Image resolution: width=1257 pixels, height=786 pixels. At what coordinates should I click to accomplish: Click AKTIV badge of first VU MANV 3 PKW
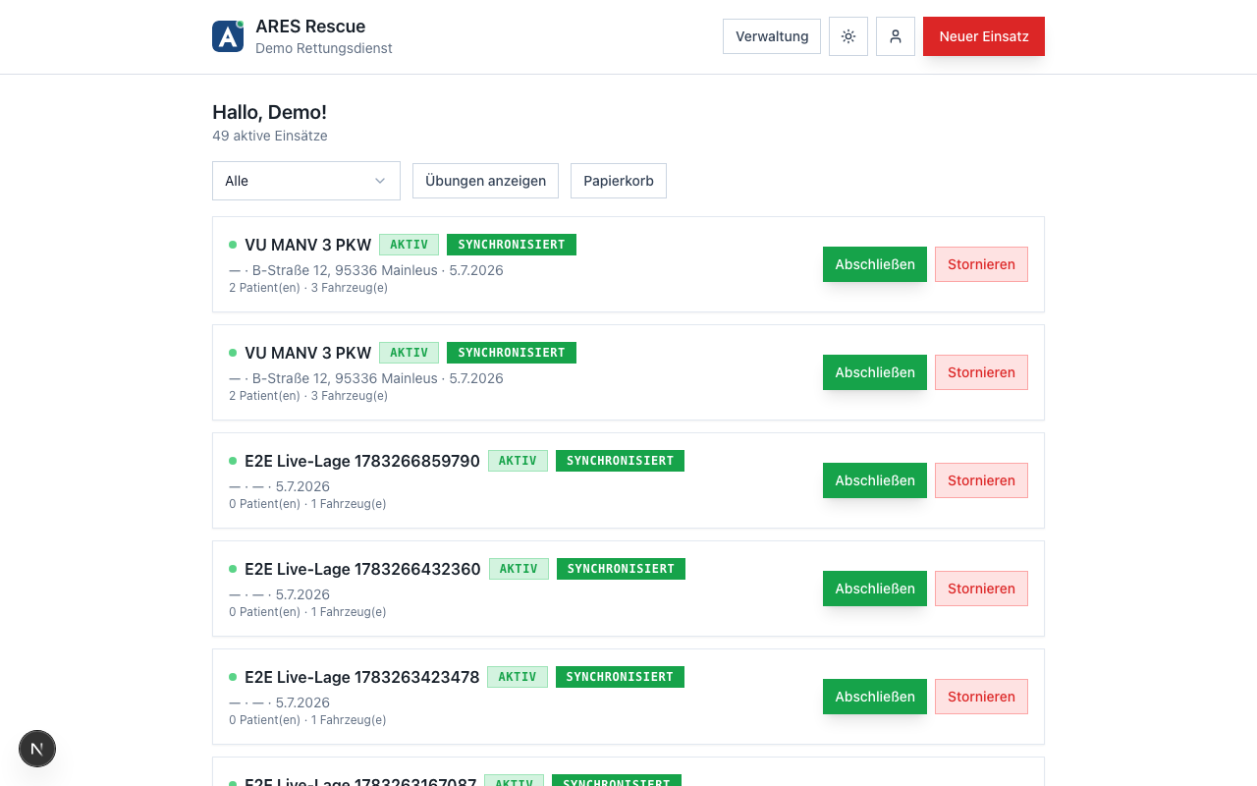pos(409,245)
